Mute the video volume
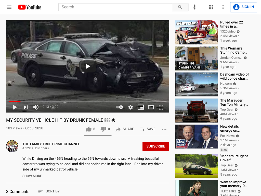The width and height of the screenshot is (261, 196). pyautogui.click(x=36, y=107)
